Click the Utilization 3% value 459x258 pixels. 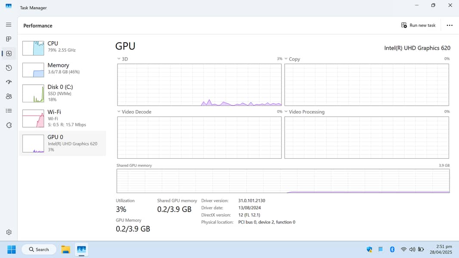(x=121, y=209)
